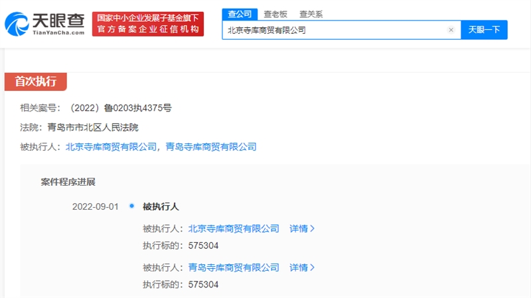Open 详情 next to 青岛寺库商贸有限公司
531x298 pixels.
302,267
